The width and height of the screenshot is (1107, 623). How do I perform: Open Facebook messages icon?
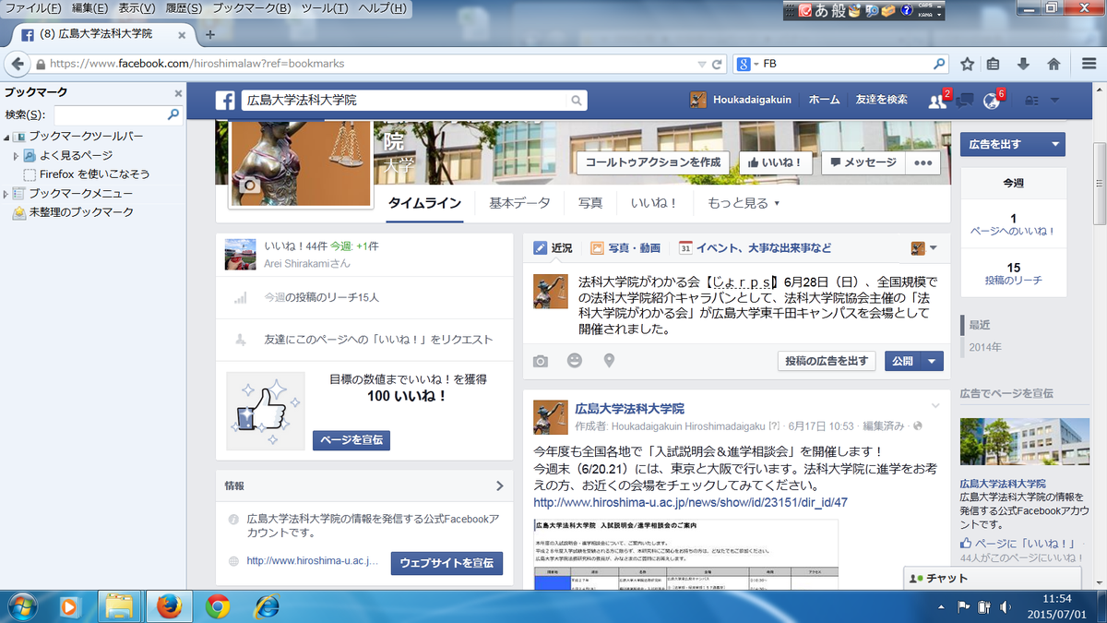[x=965, y=101]
